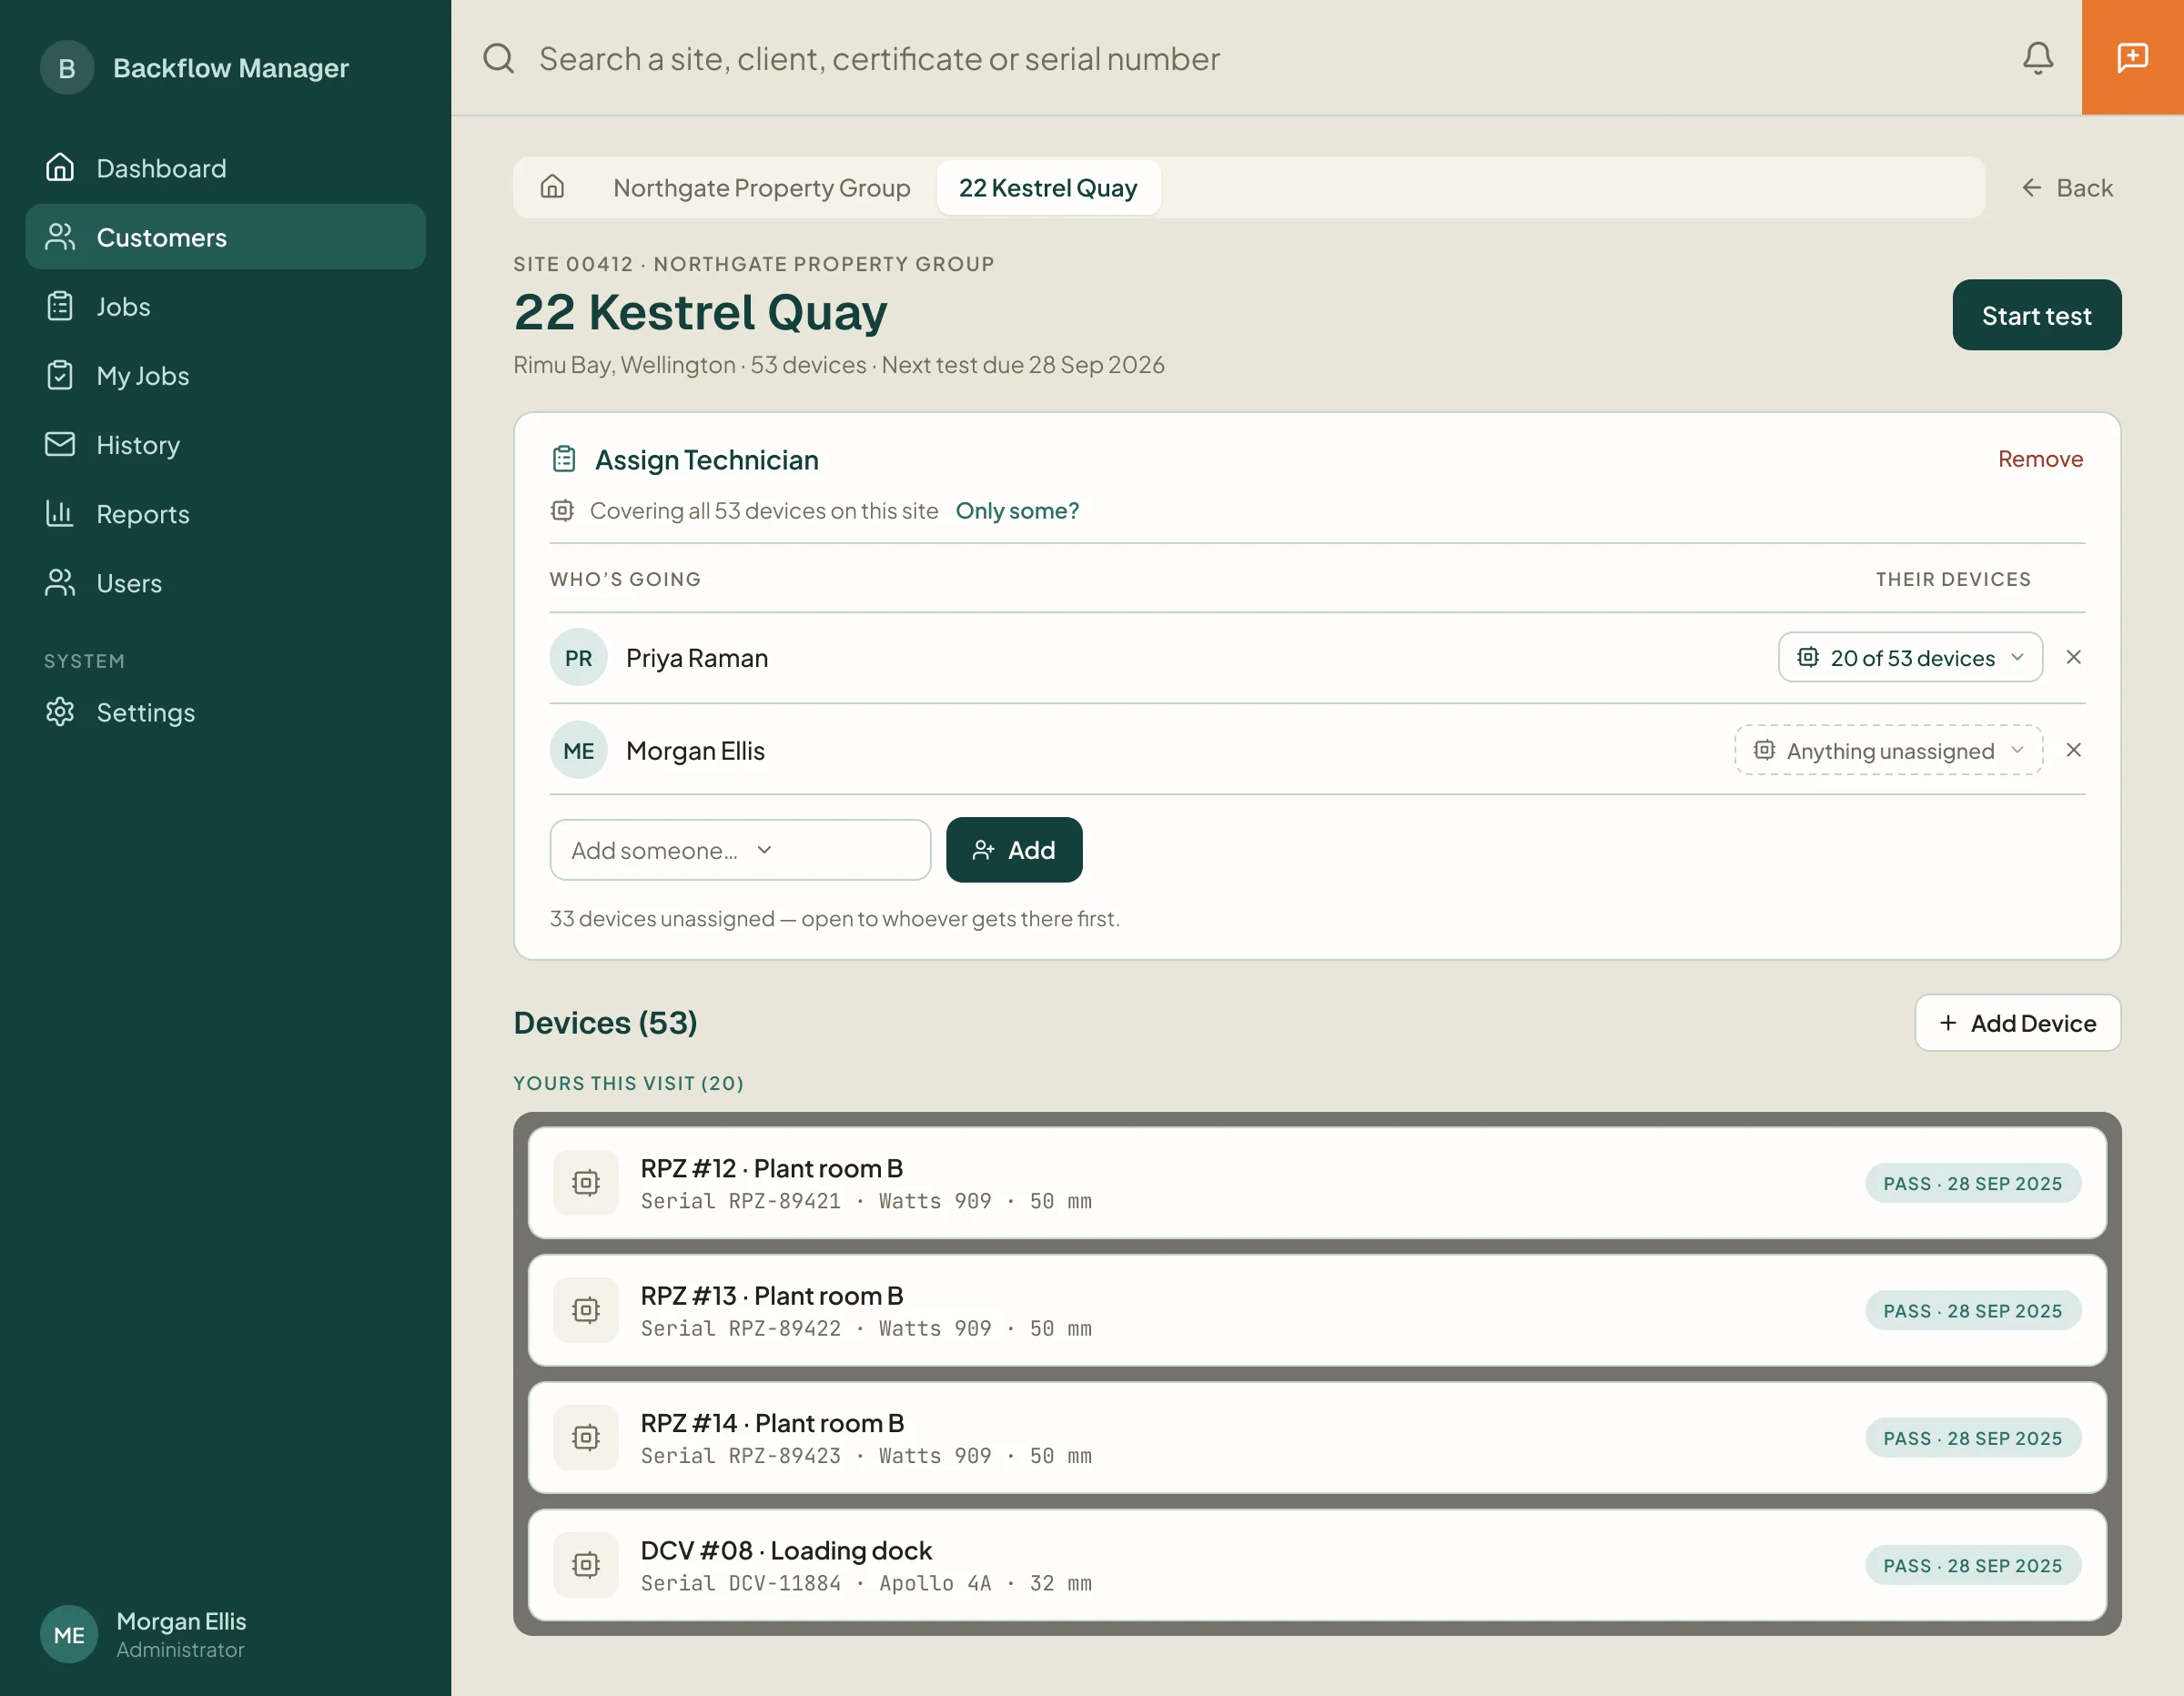Expand the Add someone… dropdown
The height and width of the screenshot is (1696, 2184).
coord(740,850)
